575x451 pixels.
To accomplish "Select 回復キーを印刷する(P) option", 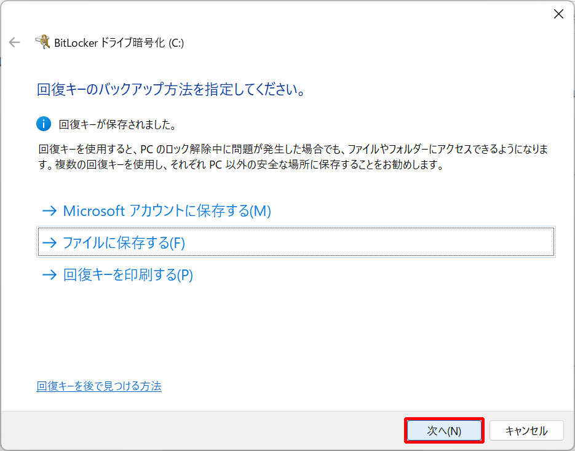I will tap(117, 274).
